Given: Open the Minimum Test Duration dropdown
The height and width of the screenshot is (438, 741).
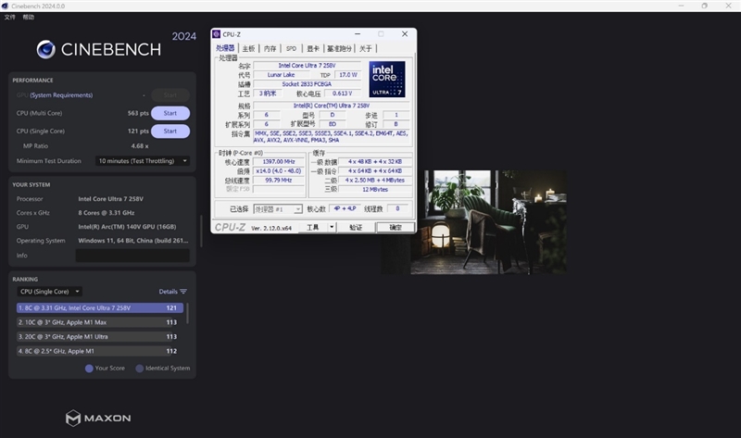Looking at the screenshot, I should [x=144, y=160].
